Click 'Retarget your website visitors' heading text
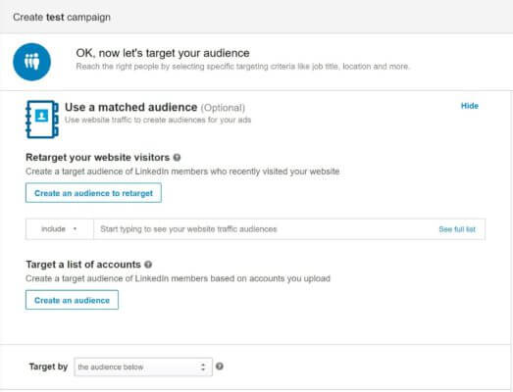This screenshot has height=392, width=513. (98, 157)
